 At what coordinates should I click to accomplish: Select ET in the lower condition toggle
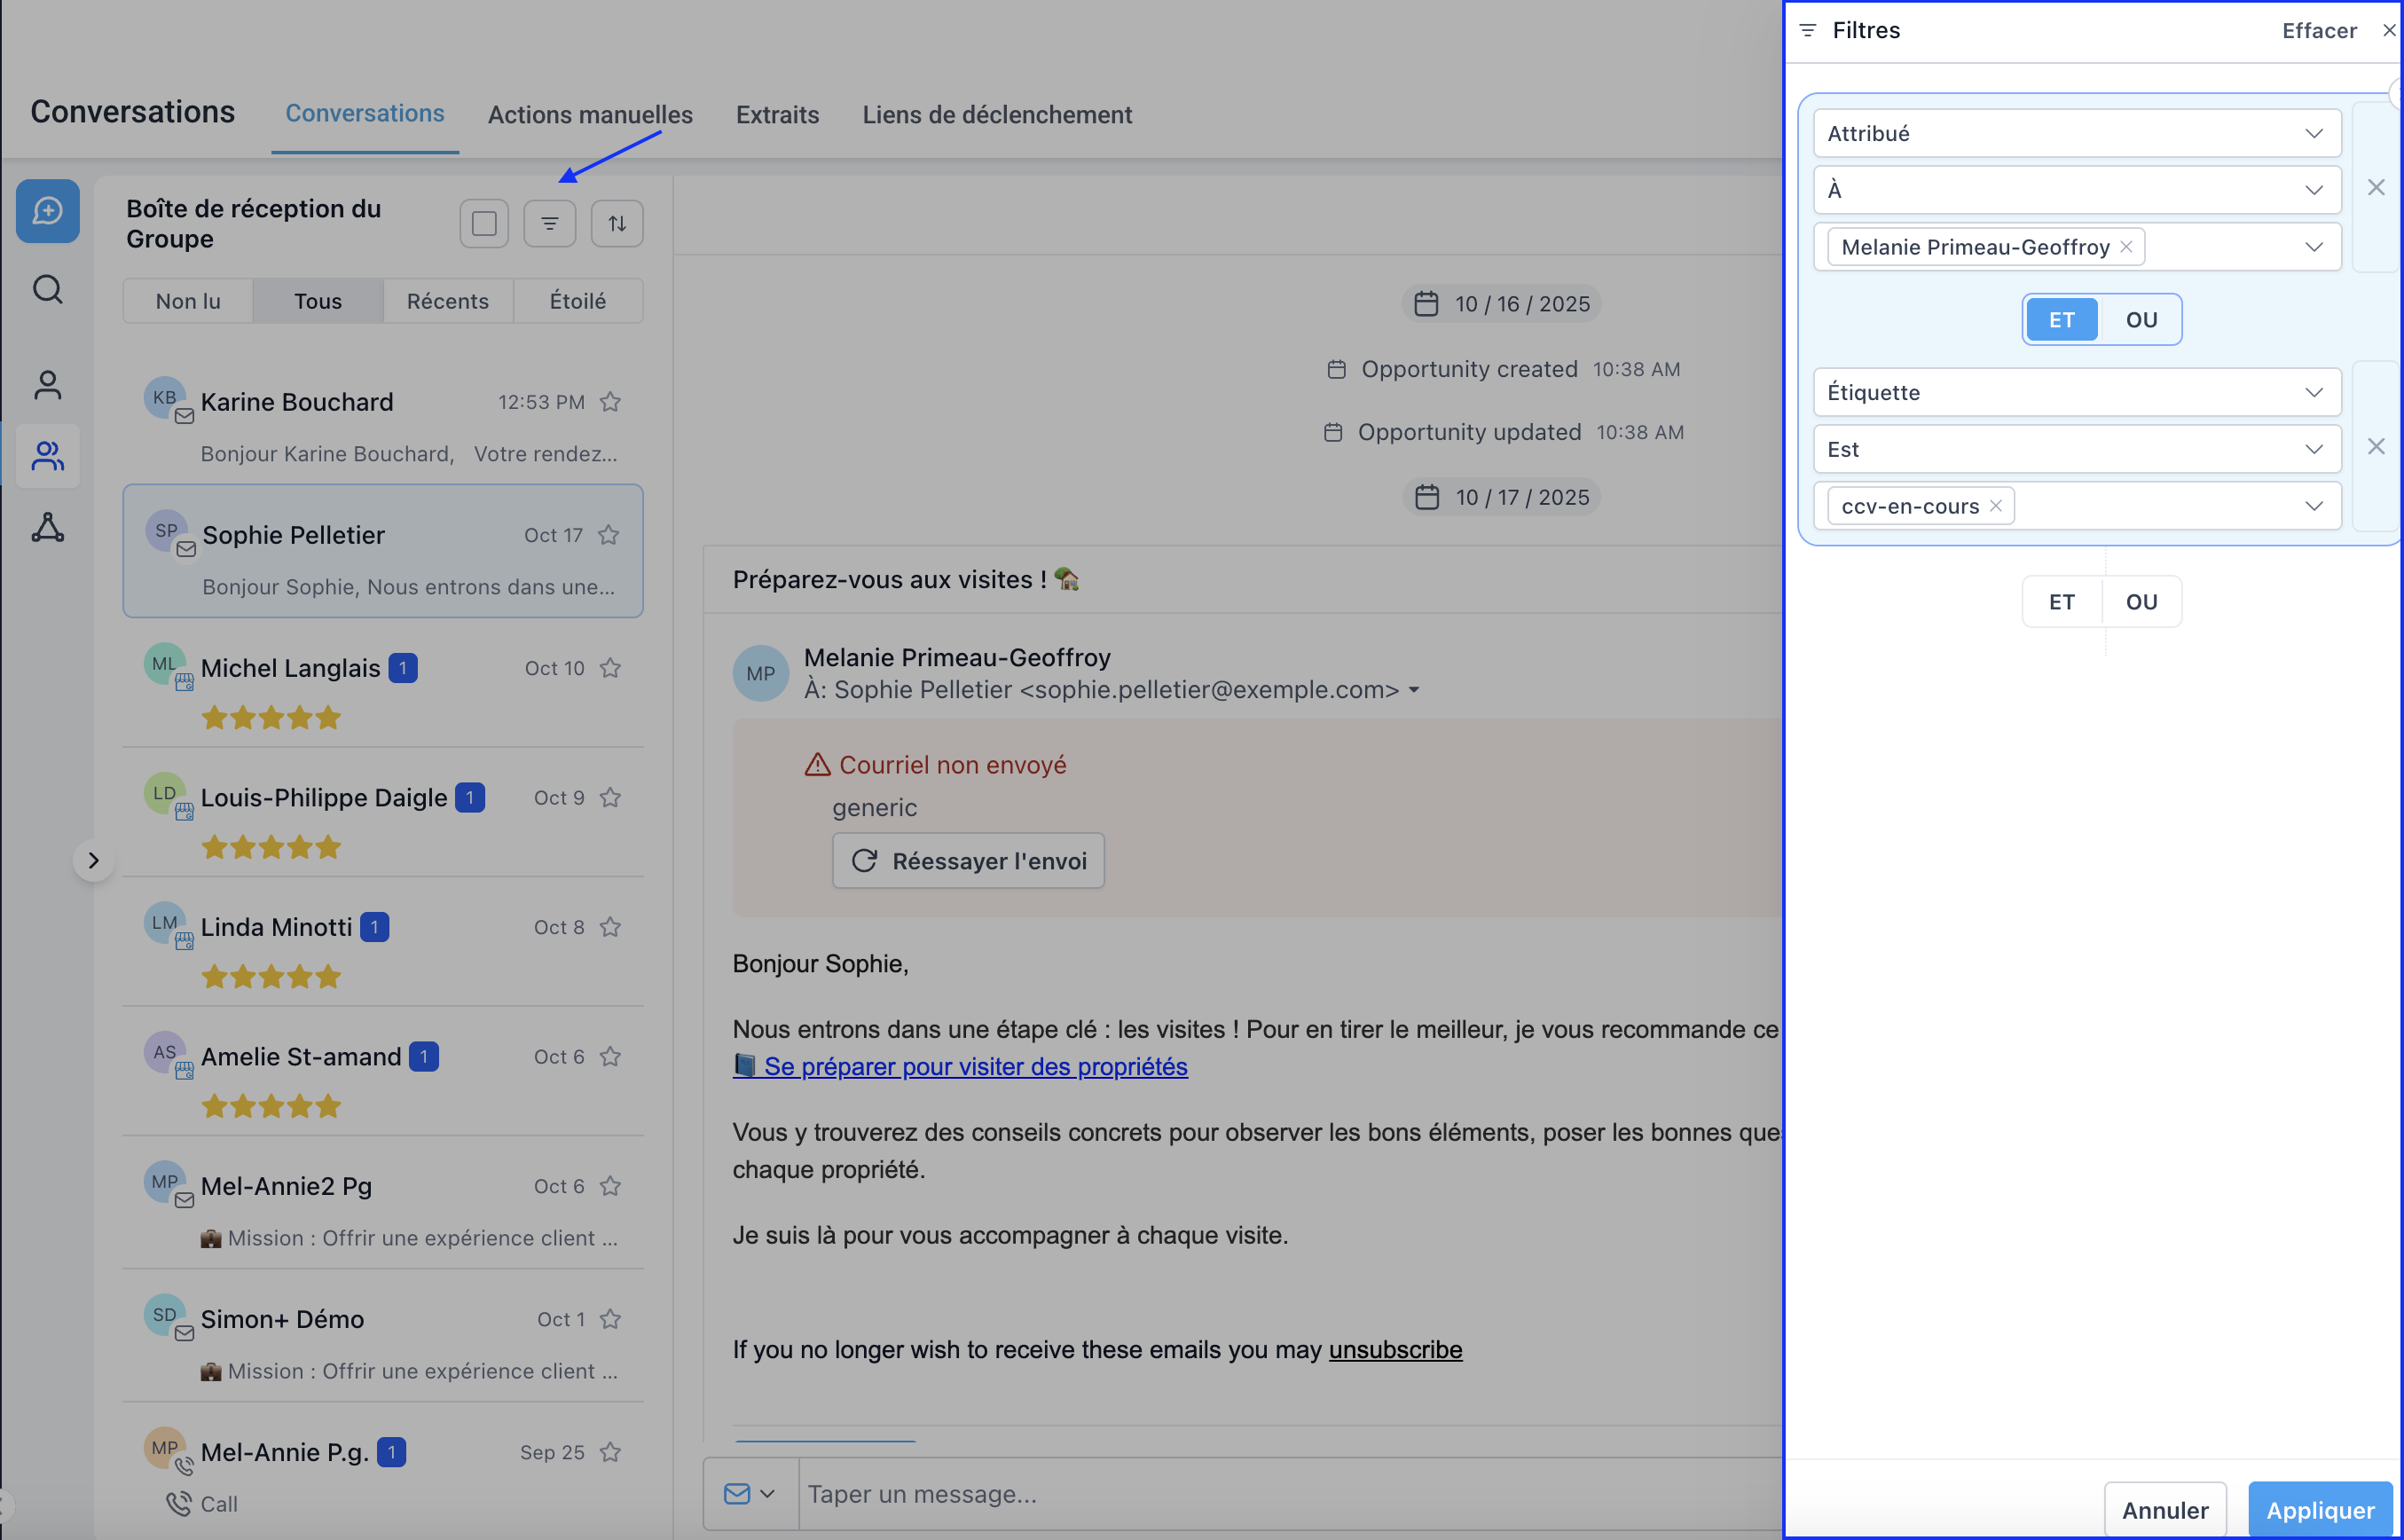(2061, 602)
